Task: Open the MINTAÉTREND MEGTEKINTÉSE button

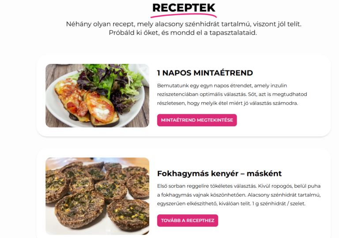Action: pos(197,120)
